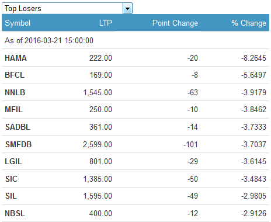The height and width of the screenshot is (222, 271).
Task: Select the LGIL symbol link
Action: tap(13, 161)
